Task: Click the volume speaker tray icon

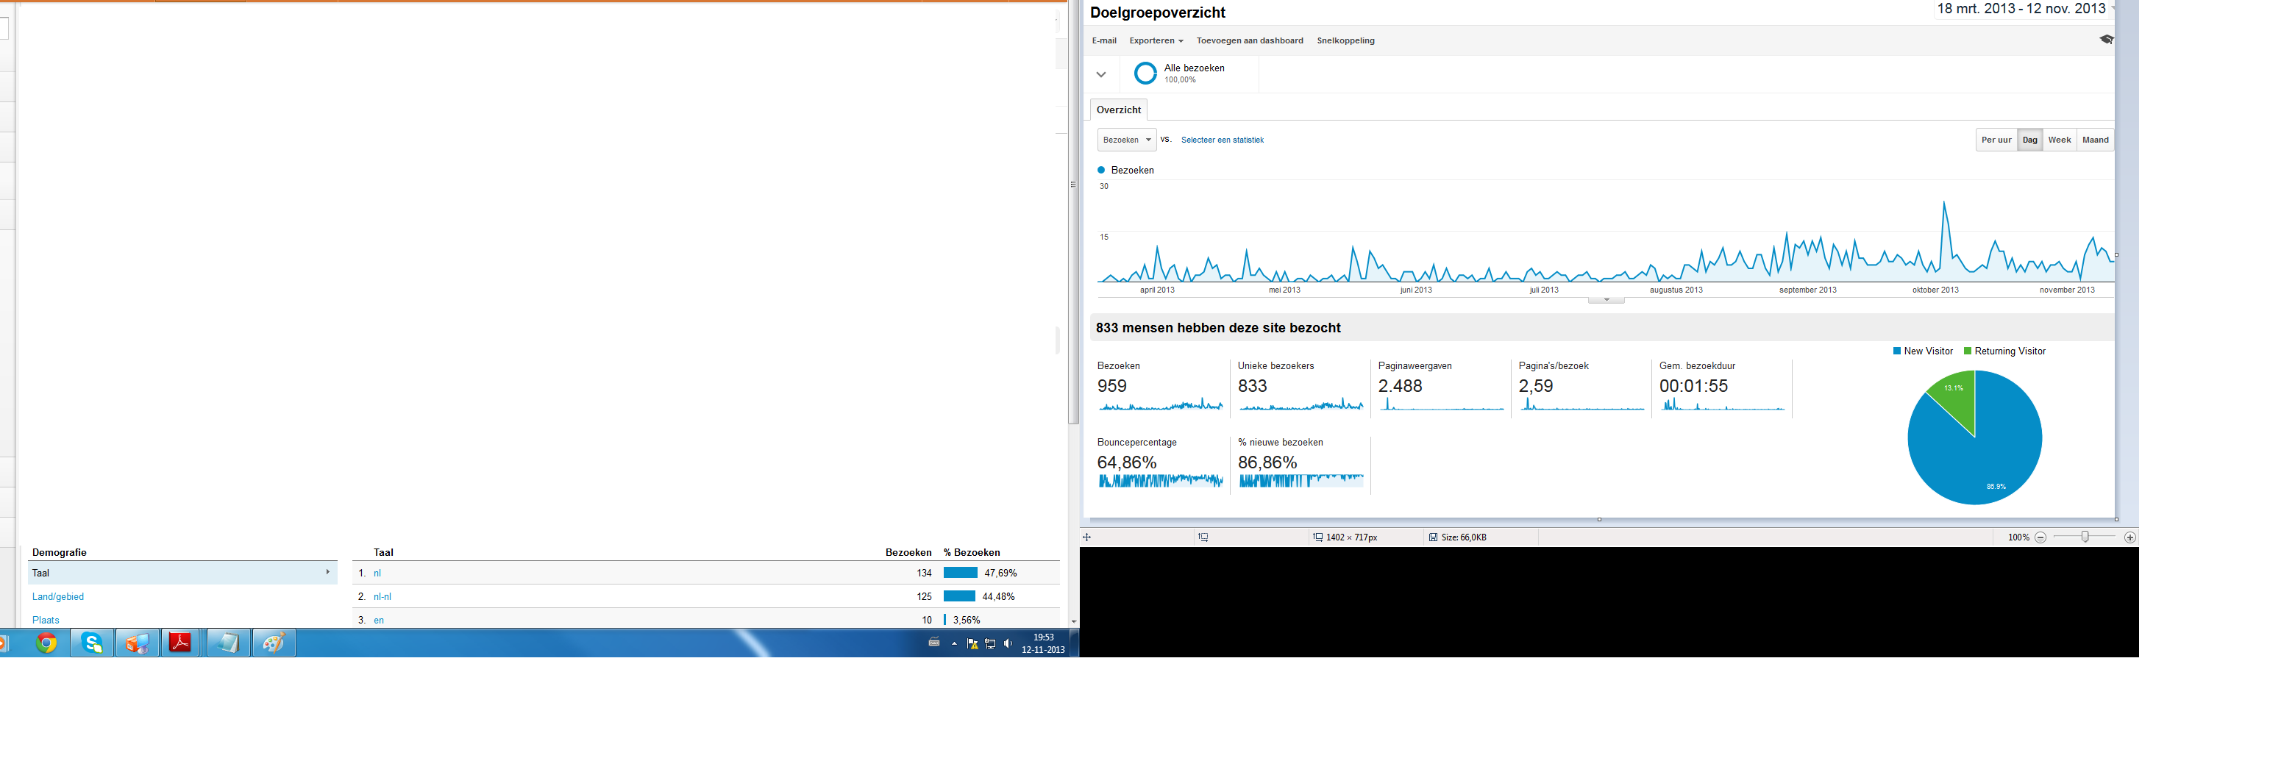Action: pyautogui.click(x=1008, y=644)
